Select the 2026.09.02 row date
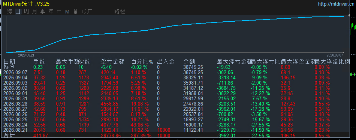356x140 pixels. click(16, 88)
